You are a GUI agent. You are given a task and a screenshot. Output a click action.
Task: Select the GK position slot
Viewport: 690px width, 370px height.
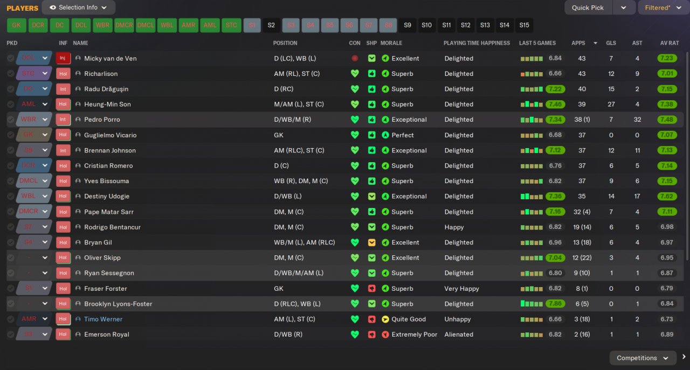pos(16,25)
